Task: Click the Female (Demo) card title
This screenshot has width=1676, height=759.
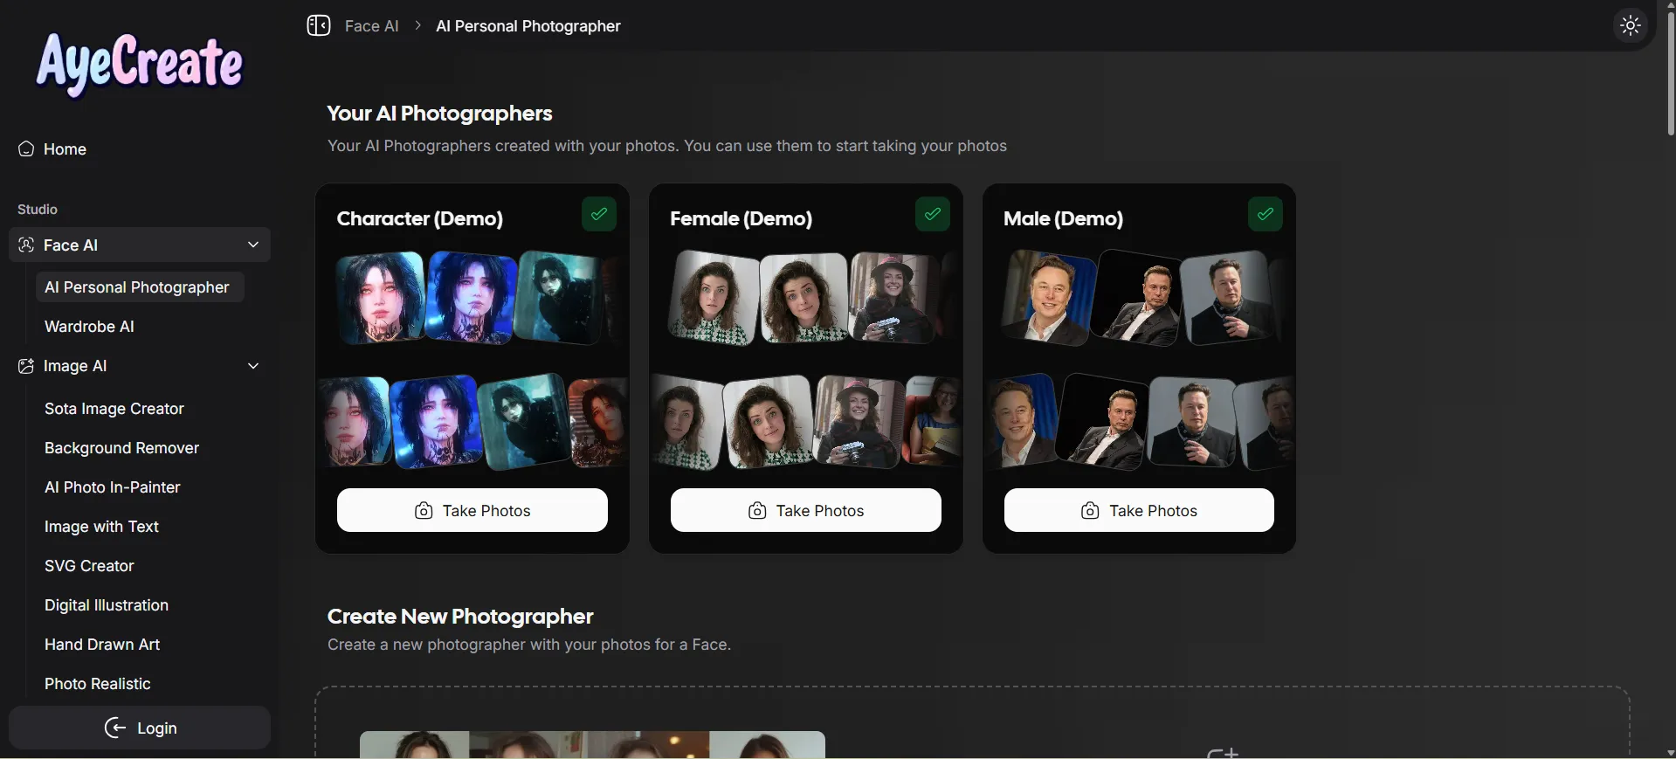Action: tap(741, 218)
